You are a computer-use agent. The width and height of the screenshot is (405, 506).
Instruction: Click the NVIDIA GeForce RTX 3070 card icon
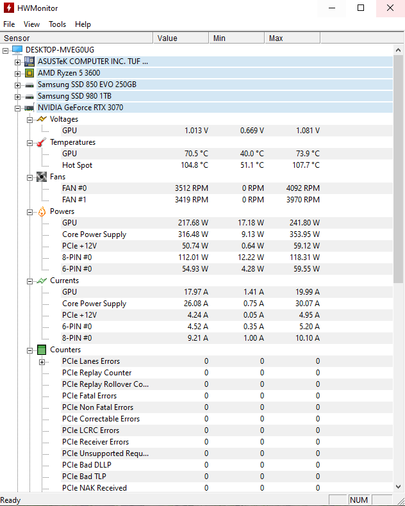click(x=29, y=108)
